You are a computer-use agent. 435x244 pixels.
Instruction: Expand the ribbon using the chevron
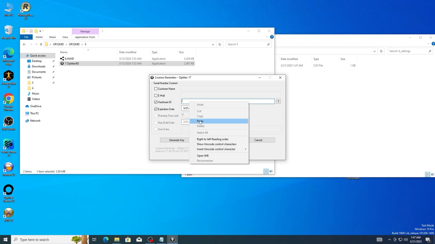click(x=267, y=37)
